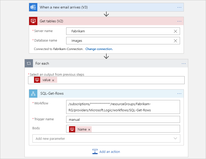The height and width of the screenshot is (159, 206).
Task: Click the SQL Server icon on Get tables (V2)
Action: pos(33,21)
